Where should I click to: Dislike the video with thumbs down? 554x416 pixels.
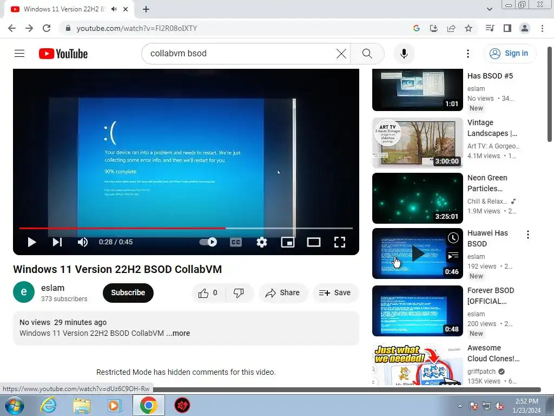click(239, 293)
